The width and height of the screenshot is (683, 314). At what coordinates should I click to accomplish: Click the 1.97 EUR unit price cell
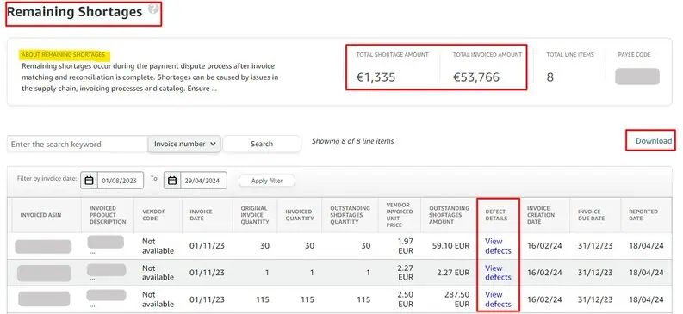(405, 246)
